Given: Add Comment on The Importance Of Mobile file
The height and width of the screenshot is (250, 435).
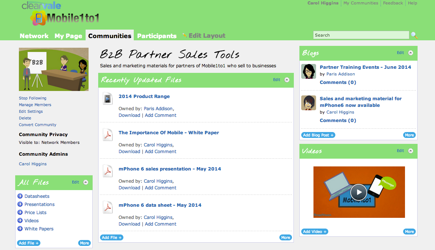Looking at the screenshot, I should coord(160,151).
